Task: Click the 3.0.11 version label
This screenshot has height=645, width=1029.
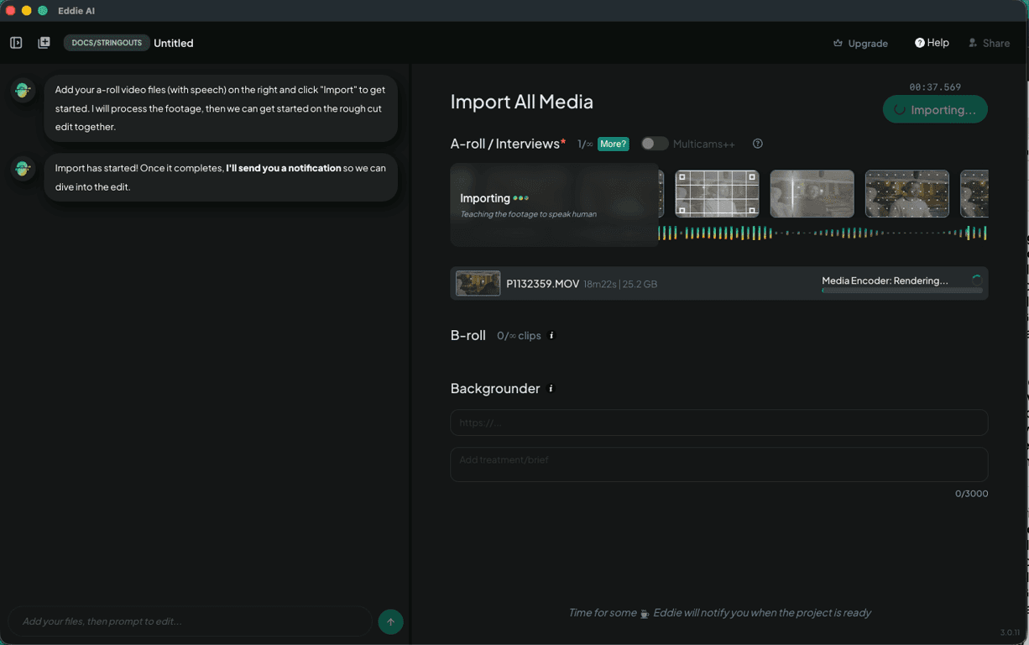Action: [x=1010, y=632]
